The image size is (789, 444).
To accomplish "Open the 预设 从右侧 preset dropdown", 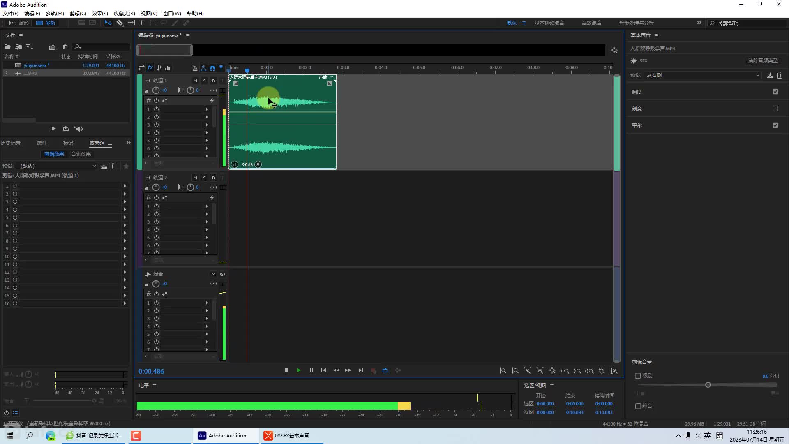I will [x=703, y=75].
